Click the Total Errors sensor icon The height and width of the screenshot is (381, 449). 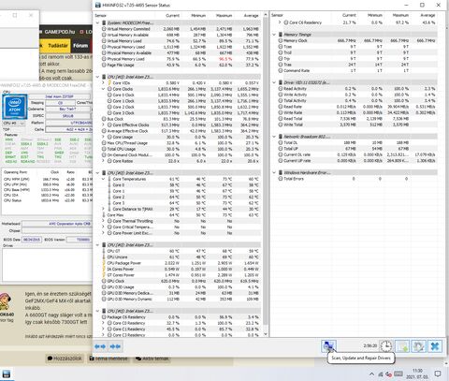(281, 179)
